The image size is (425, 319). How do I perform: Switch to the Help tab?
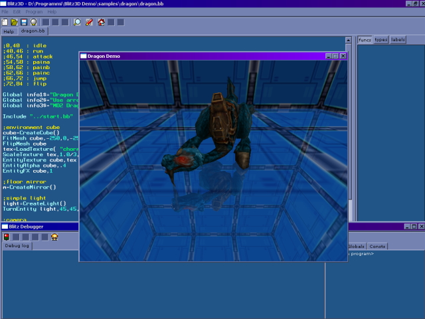[9, 31]
